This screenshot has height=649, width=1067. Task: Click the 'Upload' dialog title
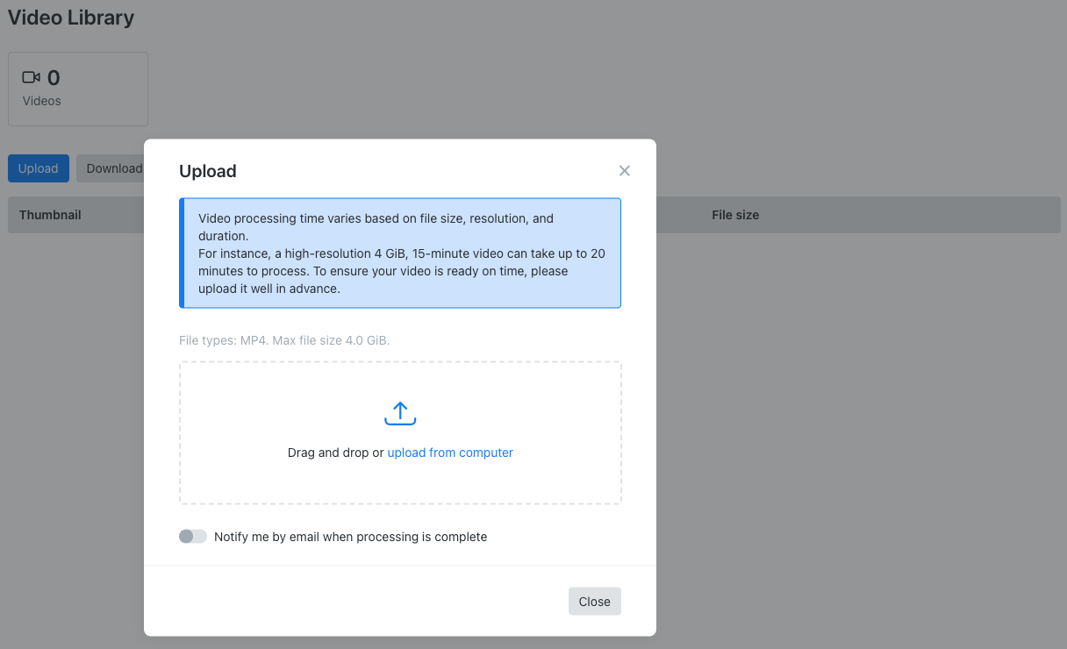(208, 171)
